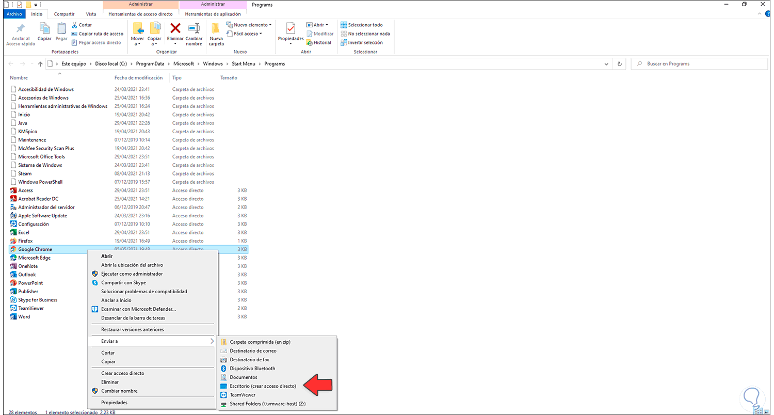Image resolution: width=774 pixels, height=415 pixels.
Task: Click the PowerPoint shortcut icon
Action: tap(13, 283)
